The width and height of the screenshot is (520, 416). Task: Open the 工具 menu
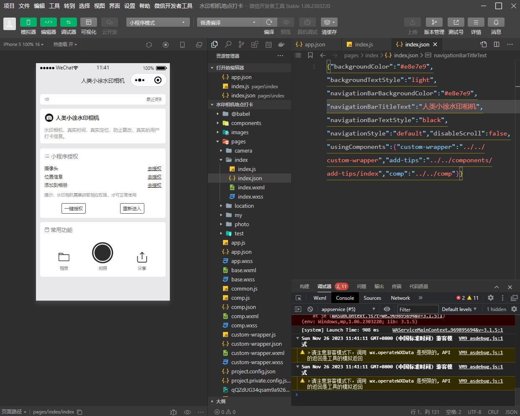pyautogui.click(x=54, y=6)
